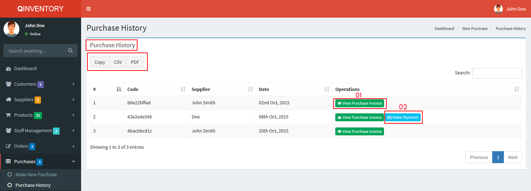This screenshot has width=531, height=191.
Task: Click the Stuff Management count badge 1
Action: (x=56, y=131)
